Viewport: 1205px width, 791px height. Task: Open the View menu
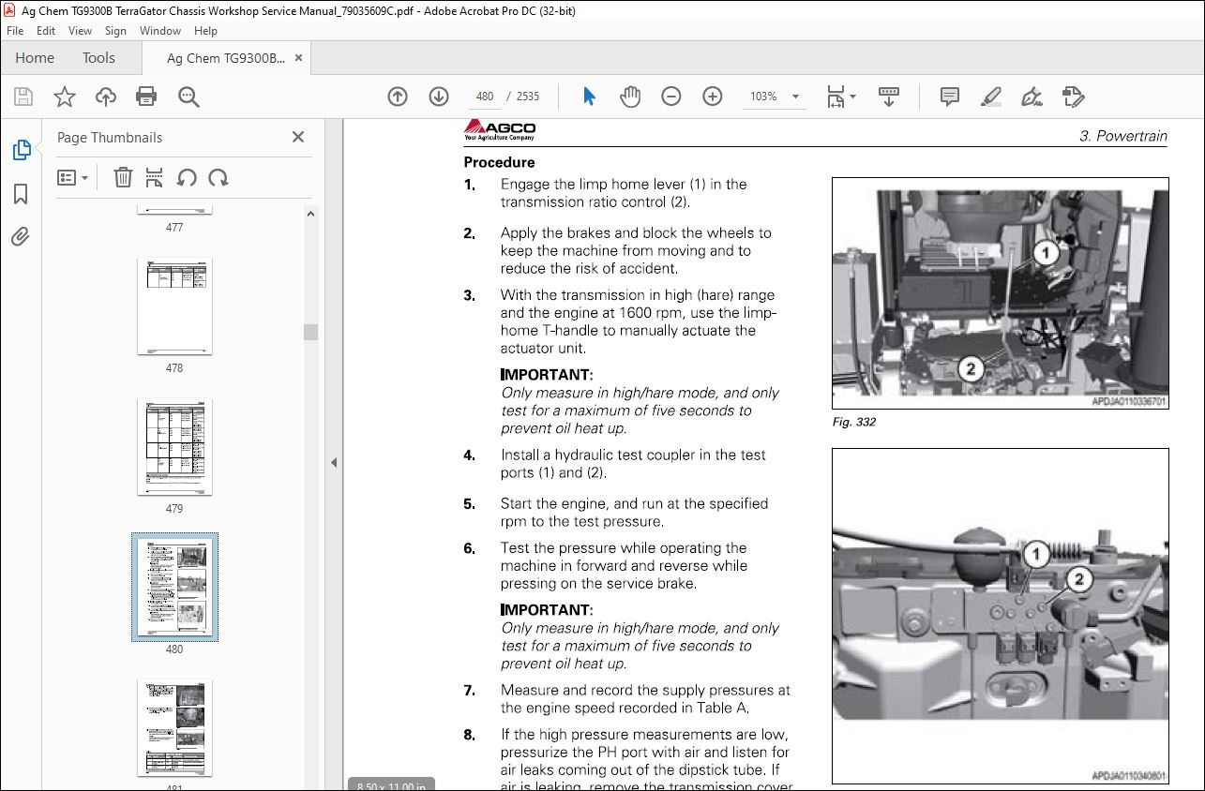coord(80,31)
